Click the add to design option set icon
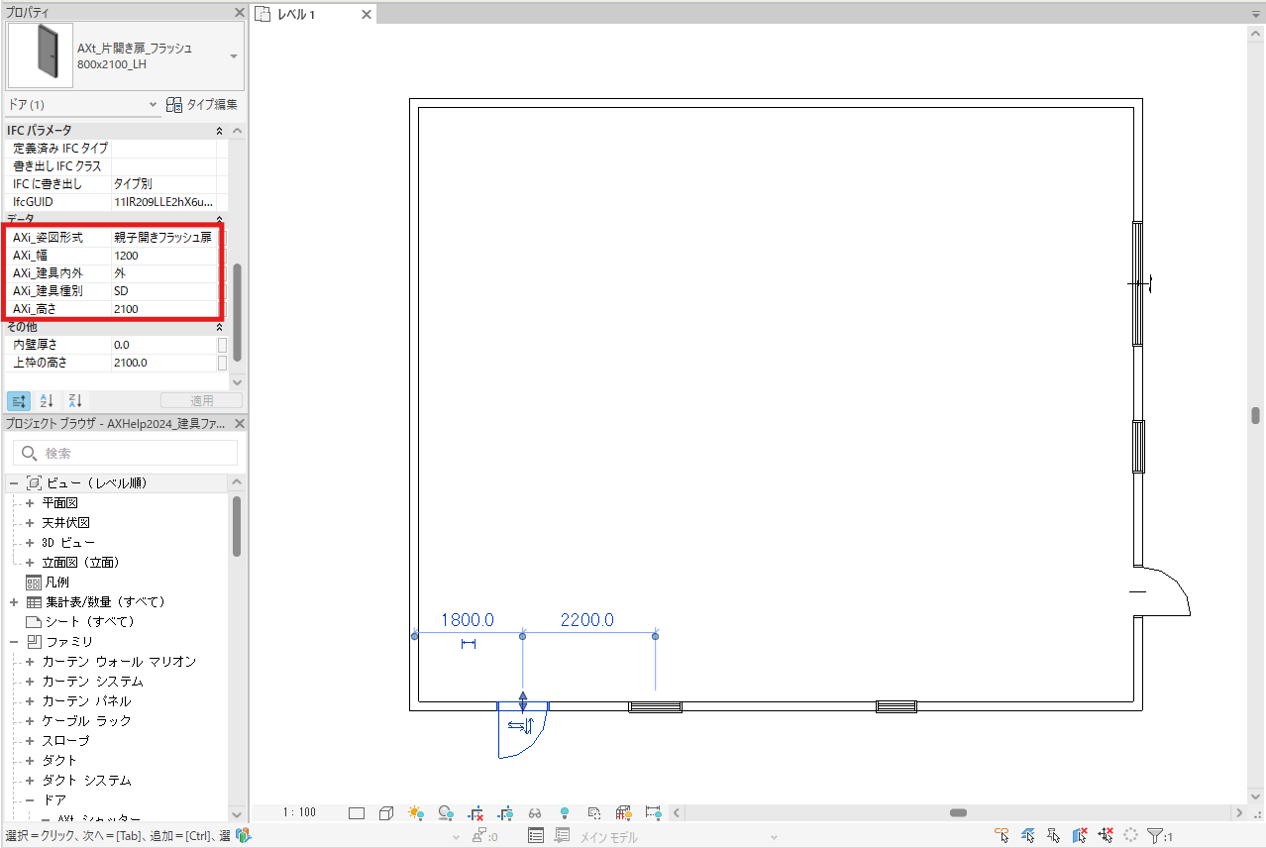This screenshot has height=848, width=1266. [562, 836]
